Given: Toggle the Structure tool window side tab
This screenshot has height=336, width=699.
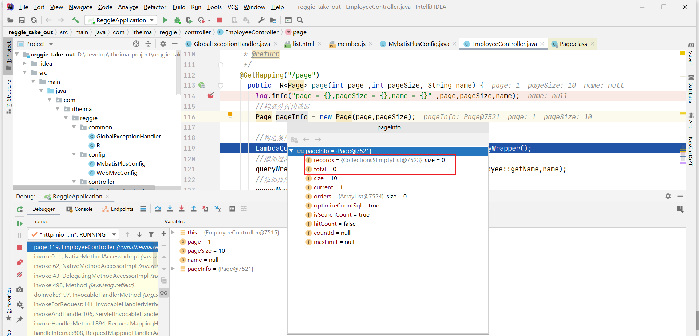Looking at the screenshot, I should [x=9, y=96].
